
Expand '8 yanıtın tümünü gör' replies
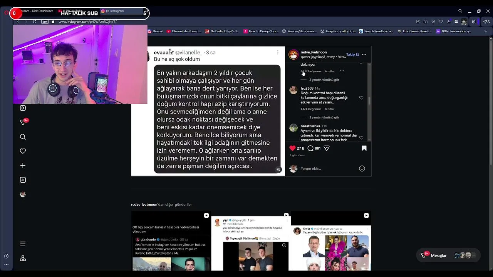[324, 117]
